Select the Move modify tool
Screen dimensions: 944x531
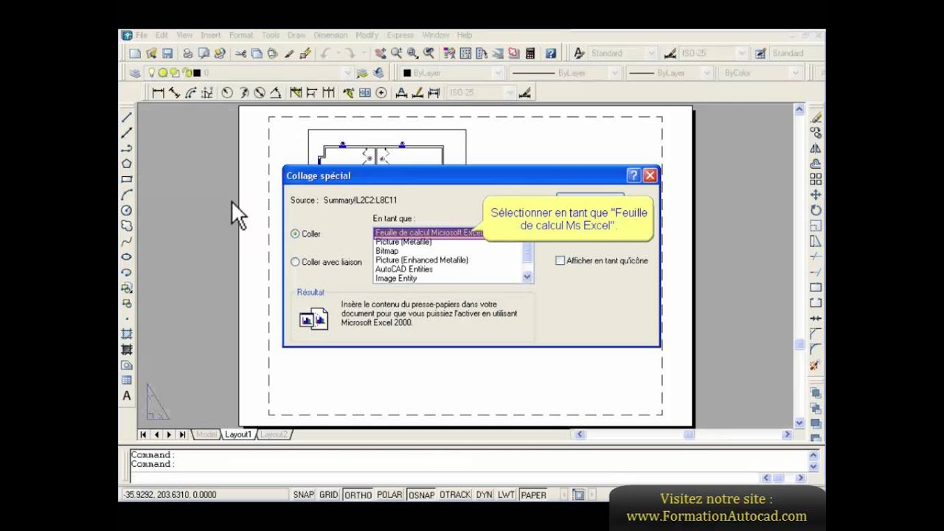tap(816, 195)
